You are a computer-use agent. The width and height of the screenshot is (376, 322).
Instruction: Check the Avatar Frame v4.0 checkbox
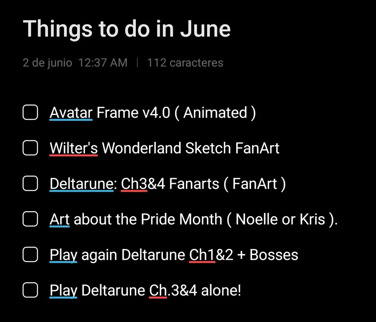[x=30, y=112]
